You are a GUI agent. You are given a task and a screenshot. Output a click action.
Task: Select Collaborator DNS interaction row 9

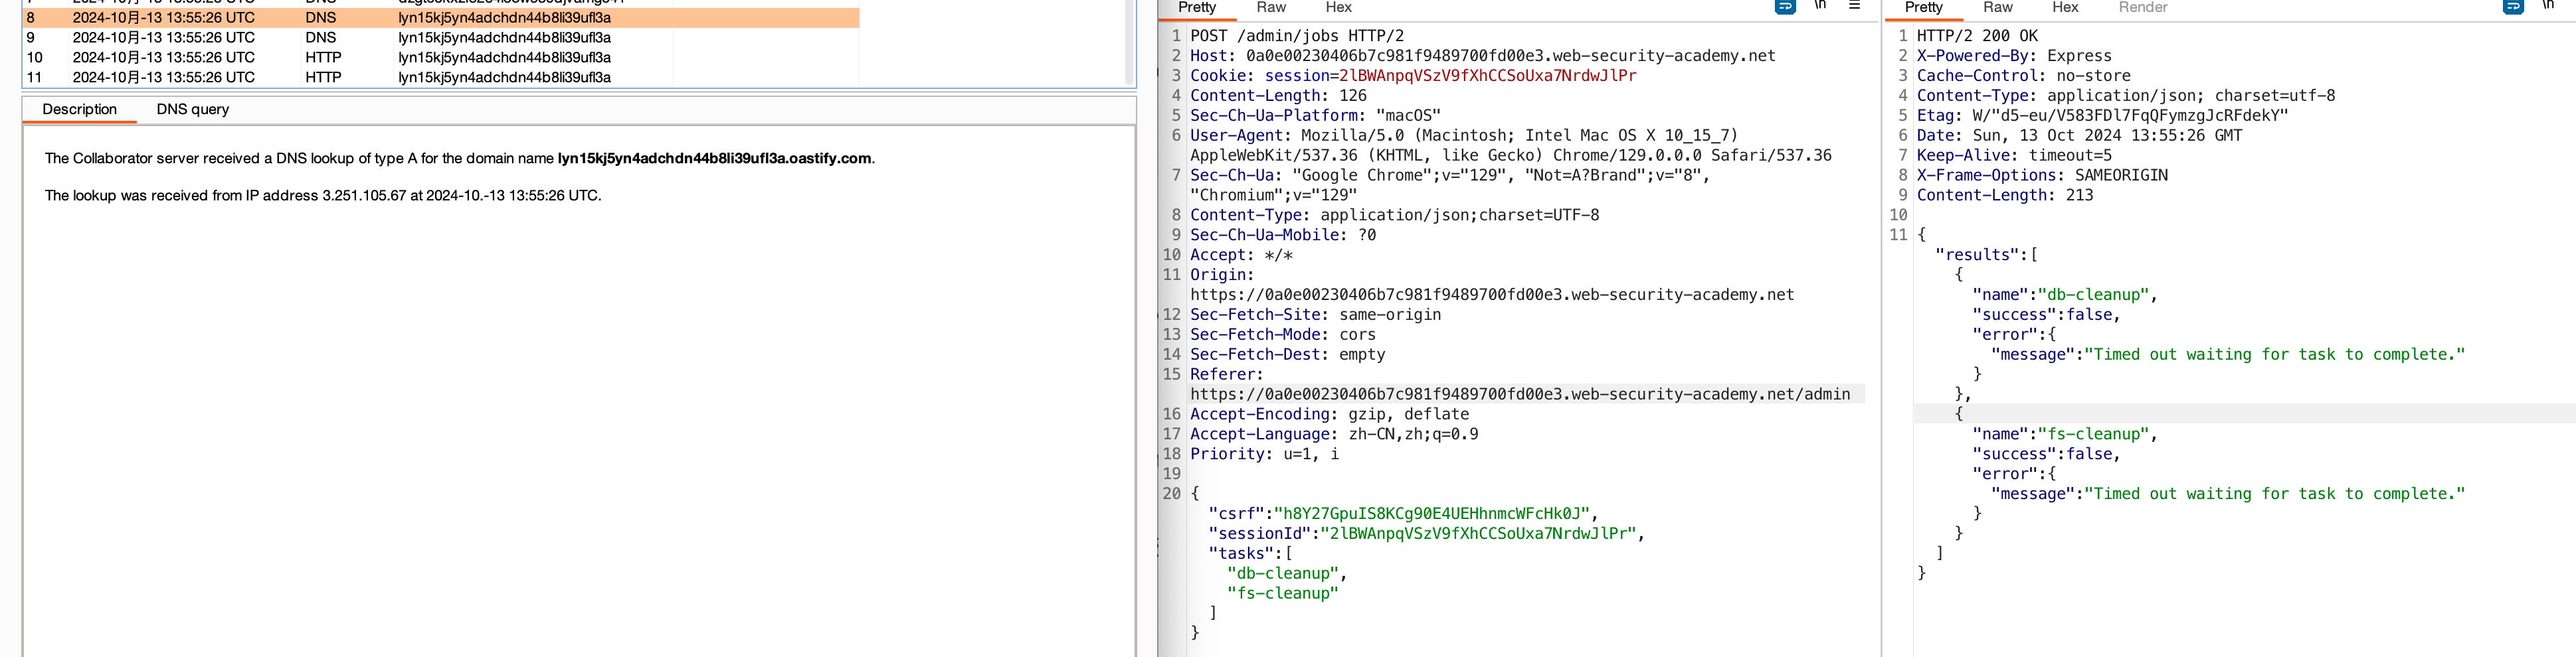click(400, 38)
